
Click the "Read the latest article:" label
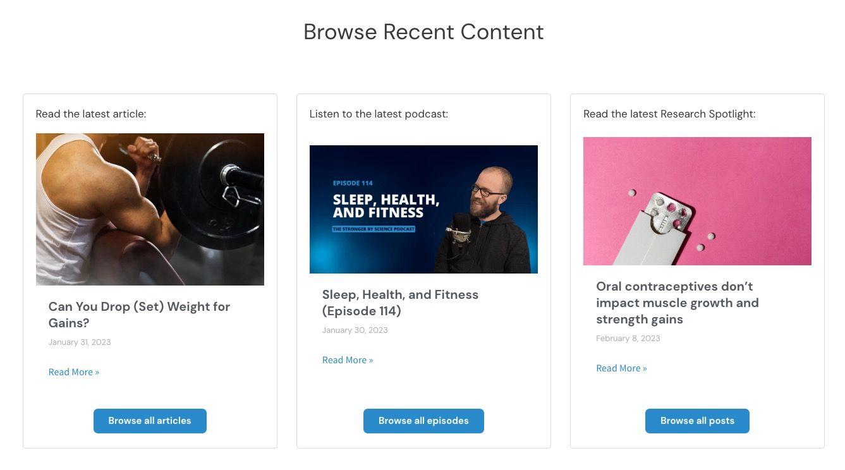[90, 114]
